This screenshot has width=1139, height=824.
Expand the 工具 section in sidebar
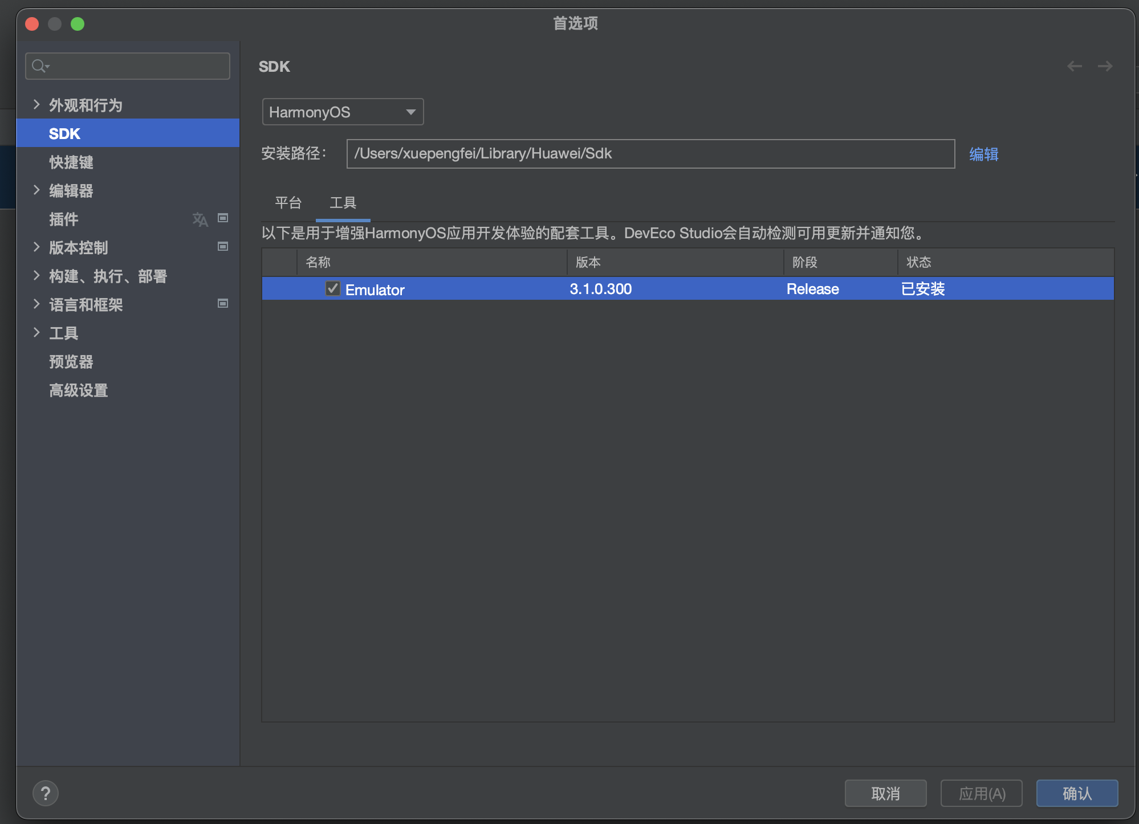pyautogui.click(x=36, y=332)
